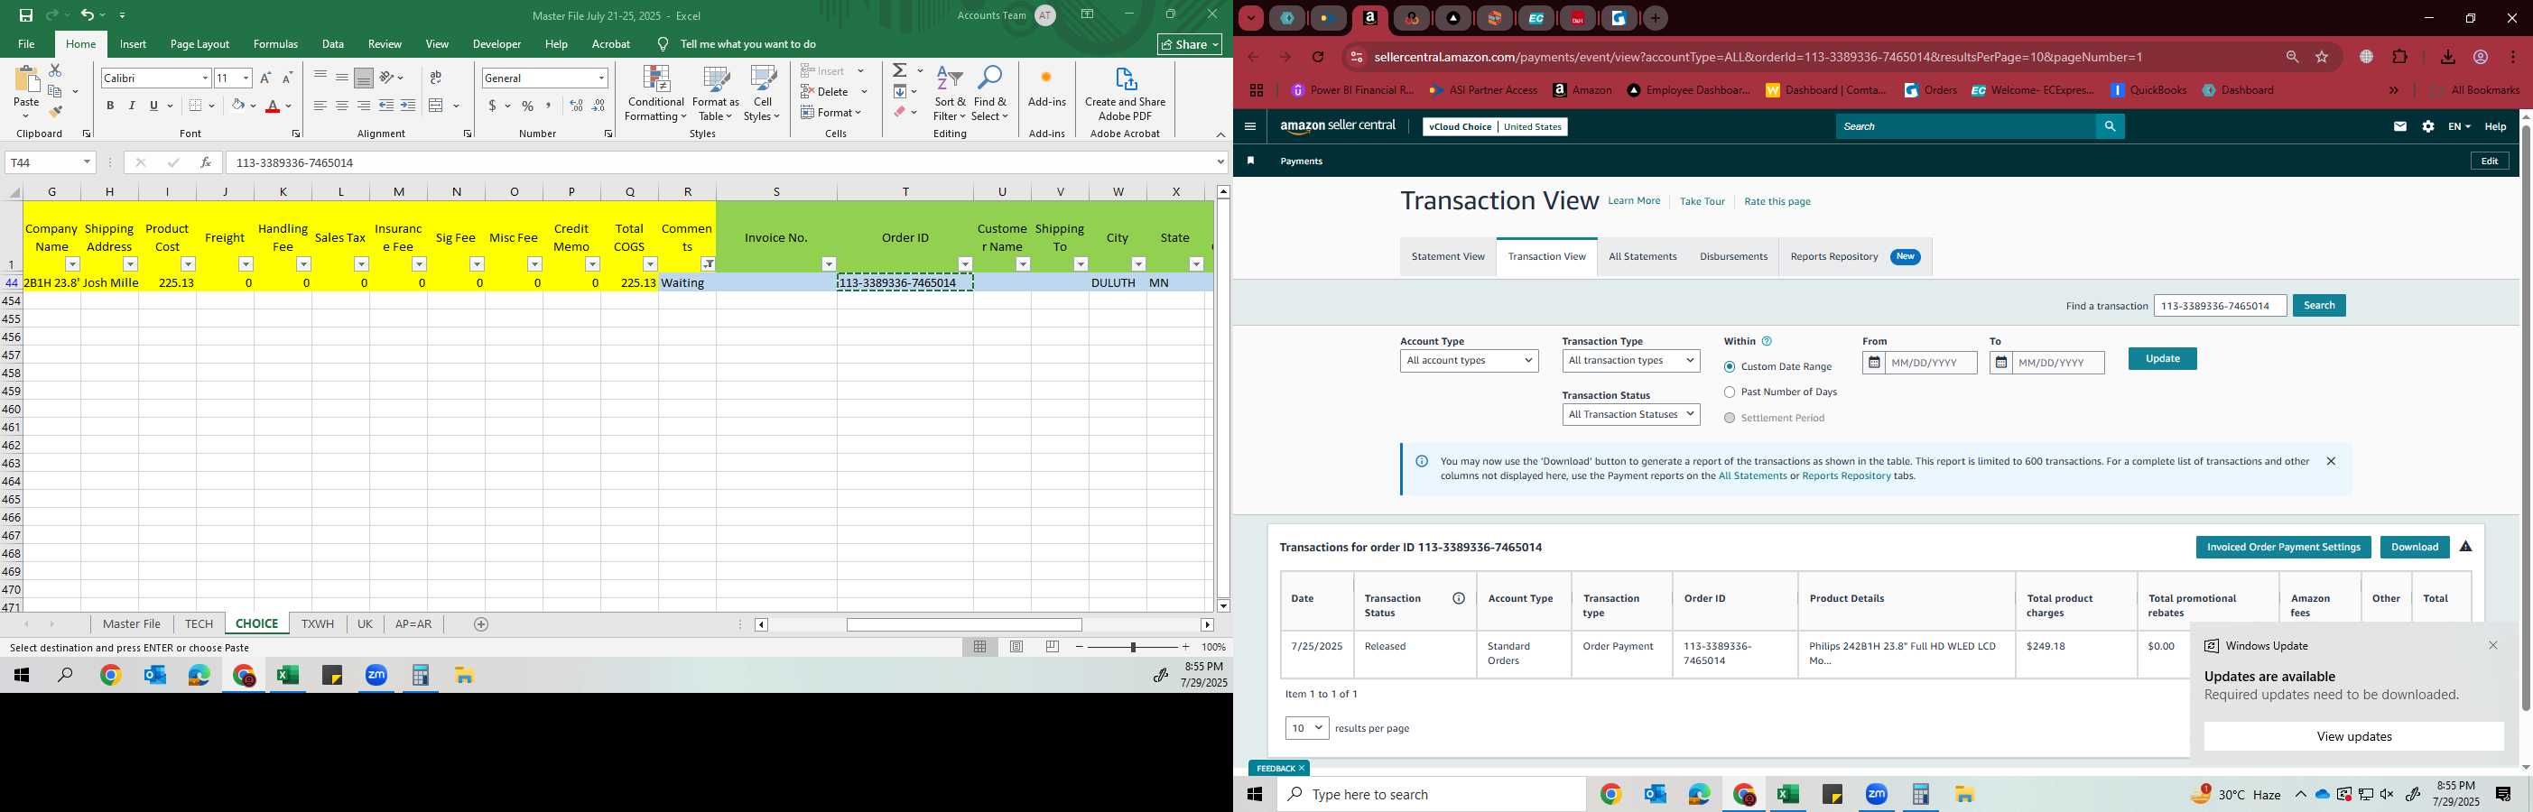Click Increase Font Size icon
Viewport: 2533px width, 812px height.
coord(264,78)
